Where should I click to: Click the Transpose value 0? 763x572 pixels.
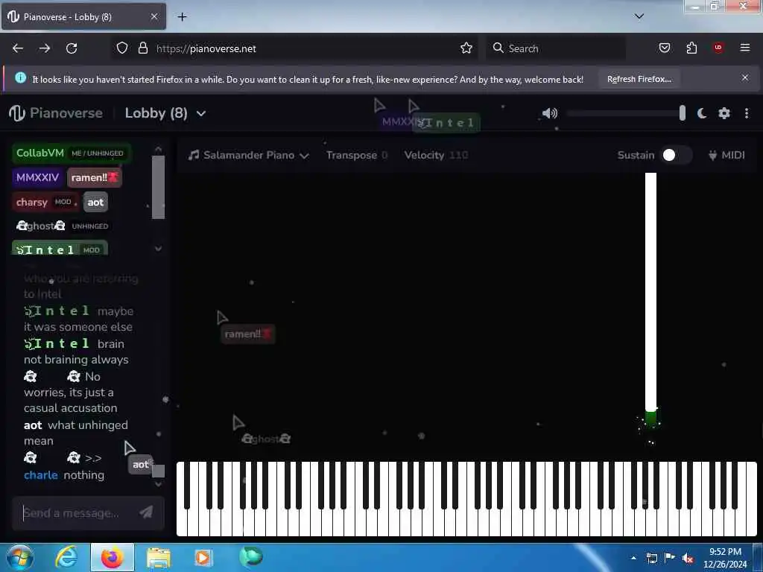click(x=384, y=155)
